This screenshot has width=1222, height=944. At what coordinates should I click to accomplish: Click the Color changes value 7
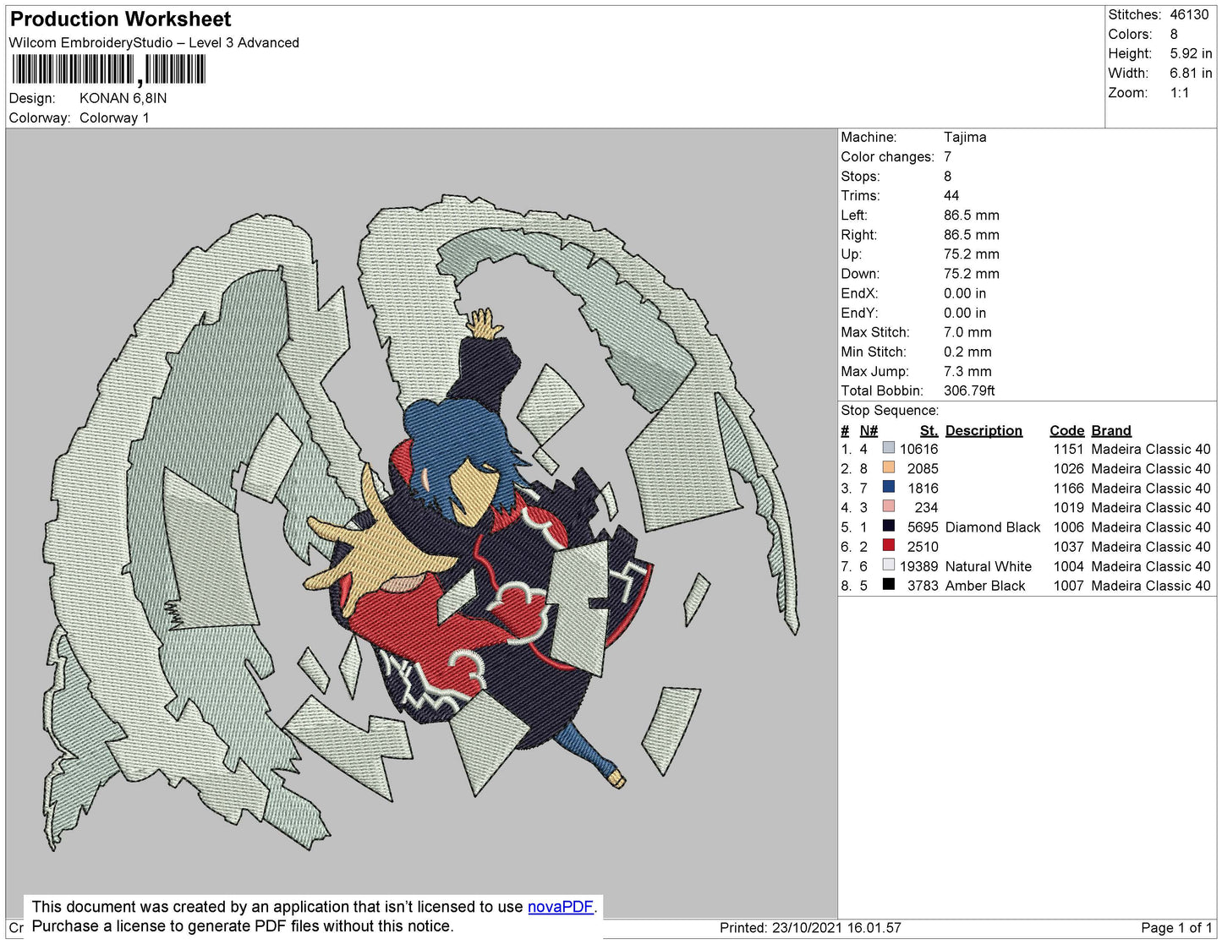pos(948,156)
